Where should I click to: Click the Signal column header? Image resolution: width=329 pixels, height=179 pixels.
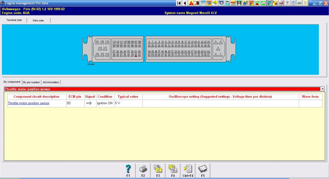90,97
